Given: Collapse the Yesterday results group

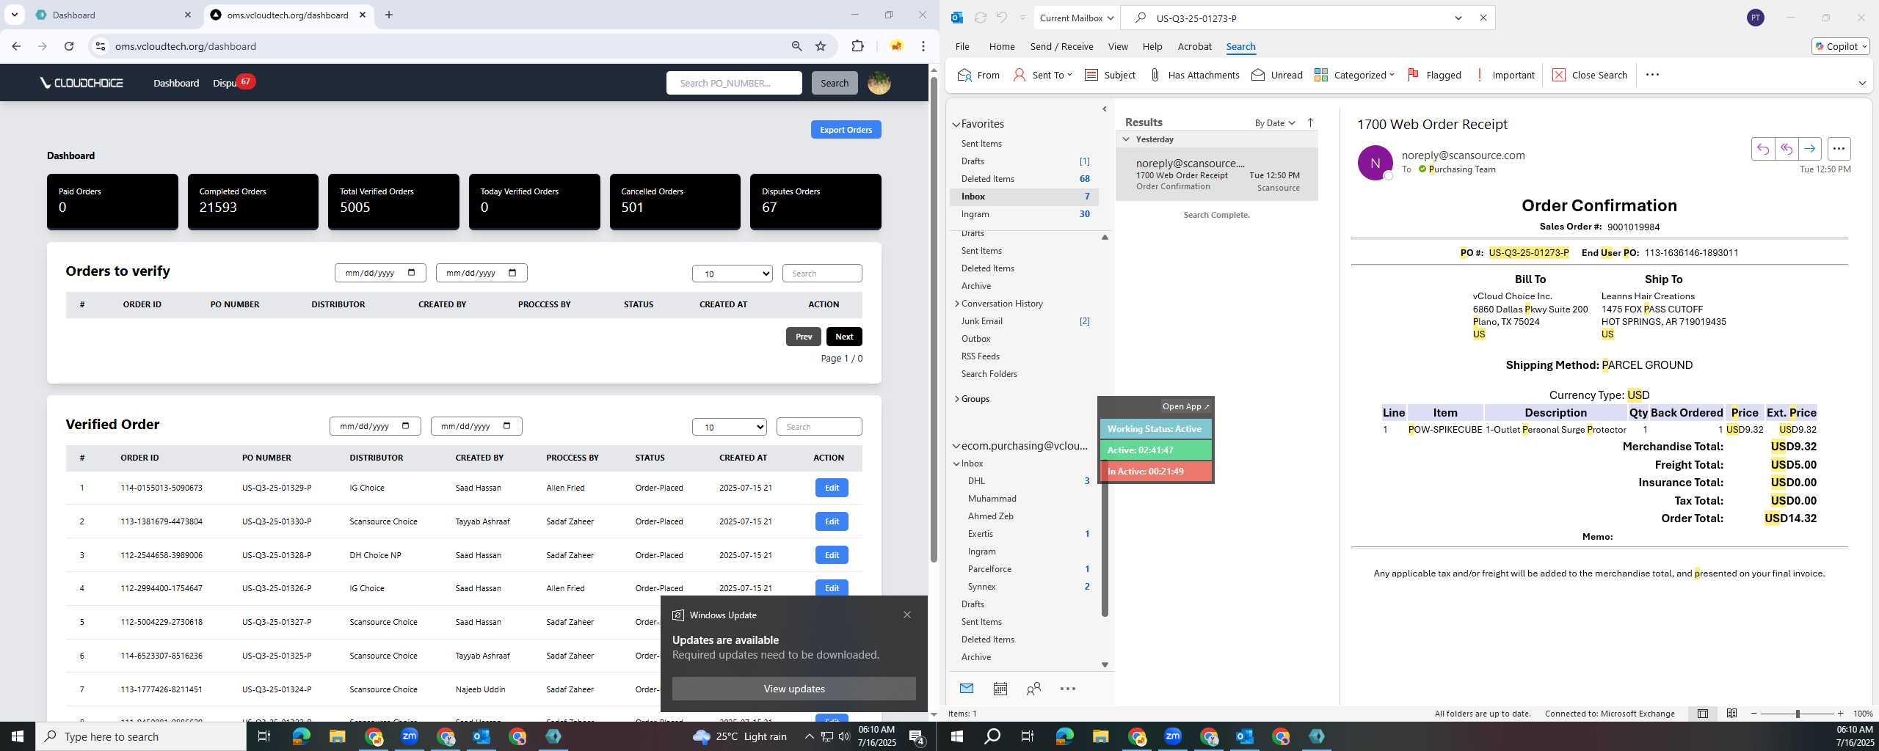Looking at the screenshot, I should tap(1126, 139).
